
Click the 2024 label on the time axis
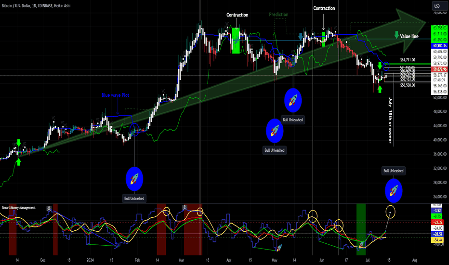coord(90,260)
